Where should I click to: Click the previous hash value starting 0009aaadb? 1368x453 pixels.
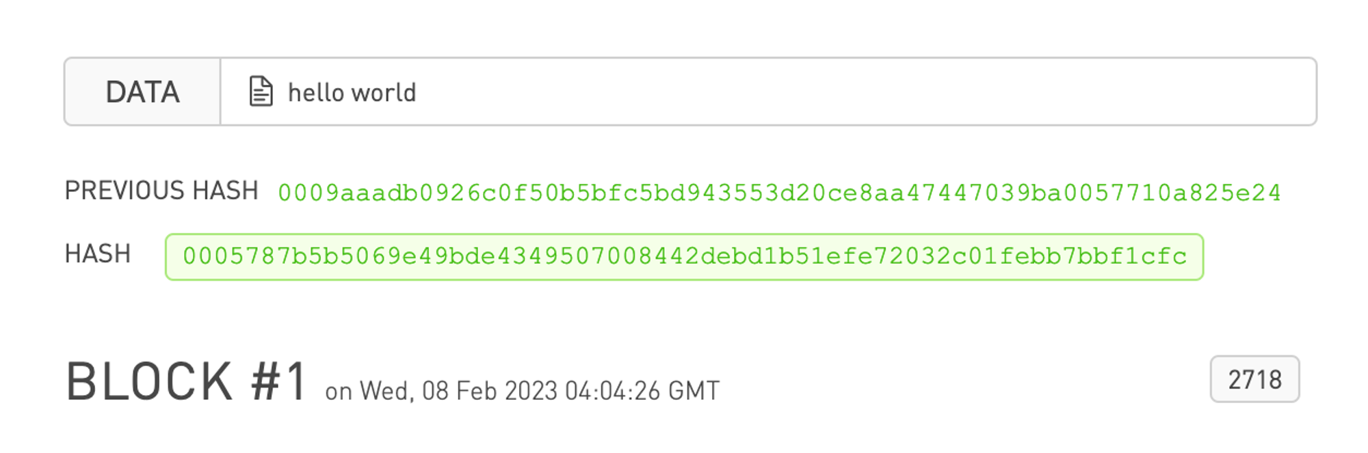point(779,193)
